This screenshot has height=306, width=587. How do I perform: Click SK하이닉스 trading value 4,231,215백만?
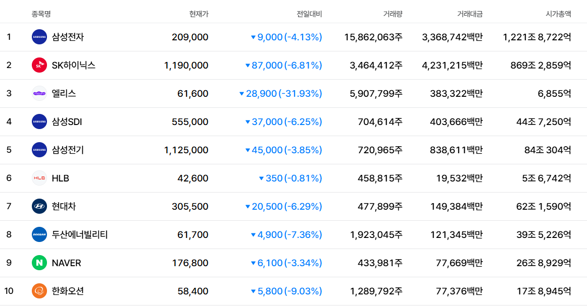pyautogui.click(x=453, y=66)
